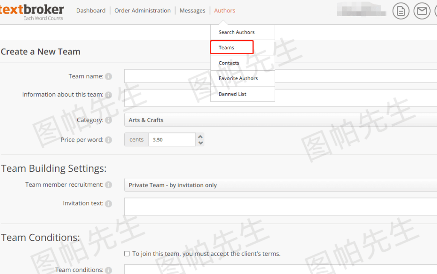
Task: Show info icon next to Team conditions
Action: [108, 270]
